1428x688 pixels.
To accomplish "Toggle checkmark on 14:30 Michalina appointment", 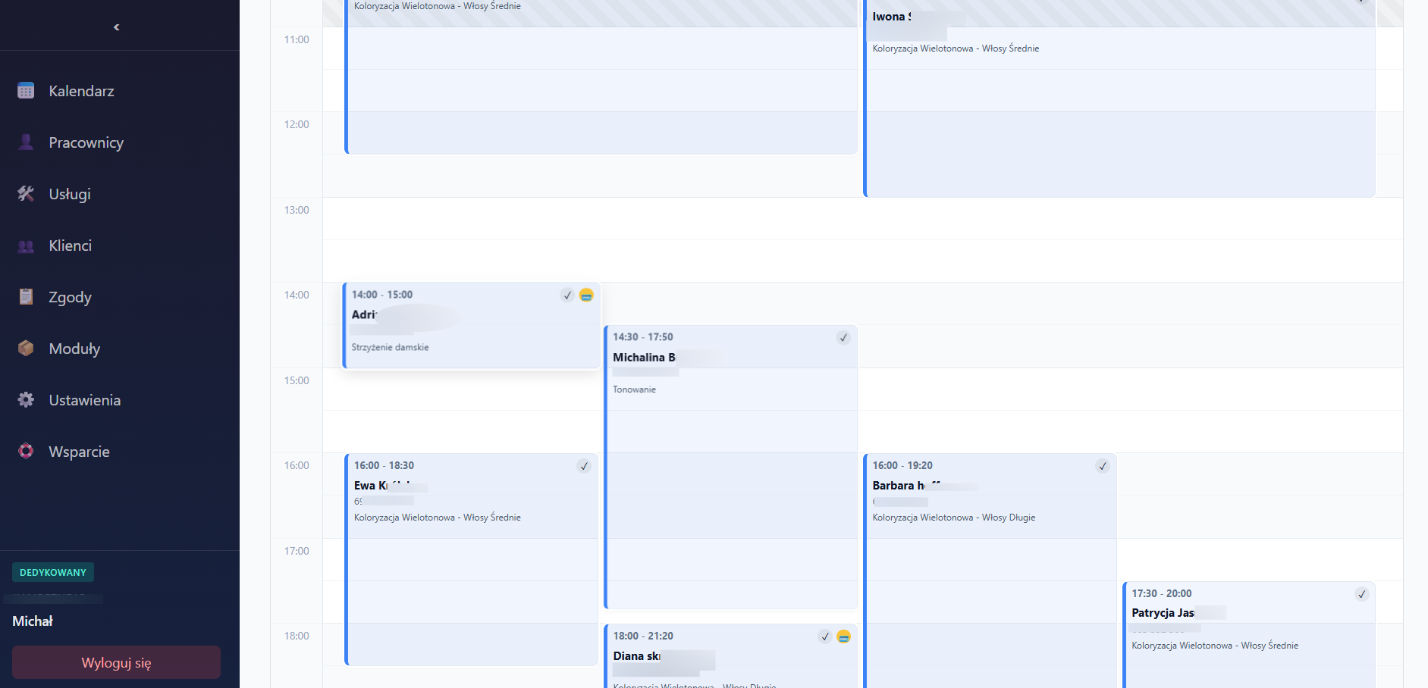I will 843,338.
